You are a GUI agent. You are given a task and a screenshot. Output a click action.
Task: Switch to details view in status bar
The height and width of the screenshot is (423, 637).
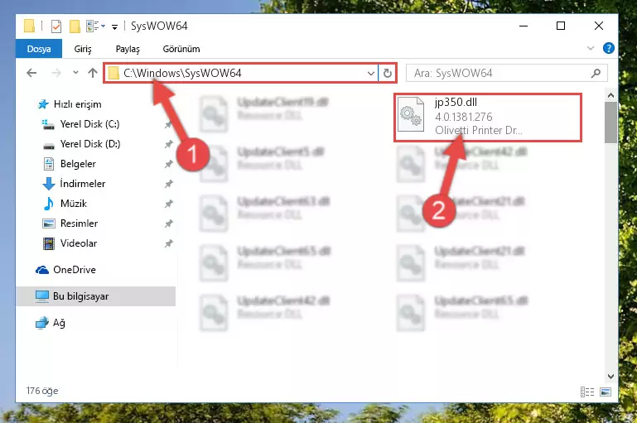[587, 392]
